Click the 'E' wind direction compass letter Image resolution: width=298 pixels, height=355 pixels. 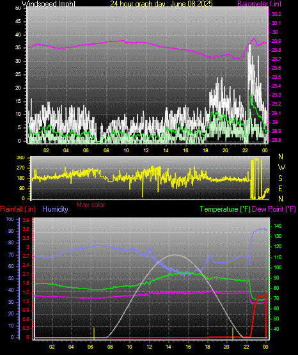click(280, 189)
